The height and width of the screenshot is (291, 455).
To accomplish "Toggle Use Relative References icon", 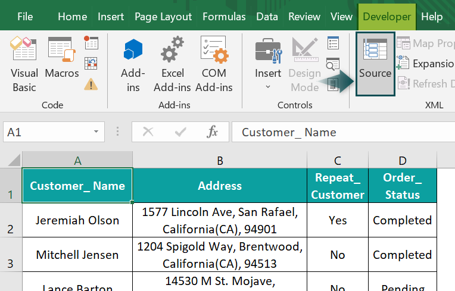I will 91,63.
